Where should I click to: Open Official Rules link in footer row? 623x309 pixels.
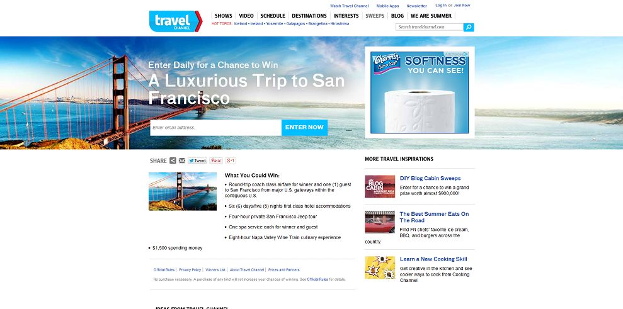[x=164, y=270]
